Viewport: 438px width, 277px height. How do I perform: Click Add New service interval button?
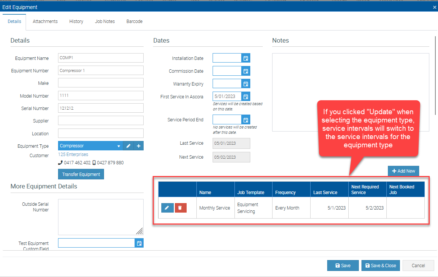403,171
